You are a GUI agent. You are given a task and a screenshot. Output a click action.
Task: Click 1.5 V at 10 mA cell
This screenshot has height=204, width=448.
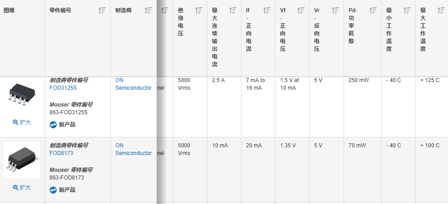[x=290, y=84]
